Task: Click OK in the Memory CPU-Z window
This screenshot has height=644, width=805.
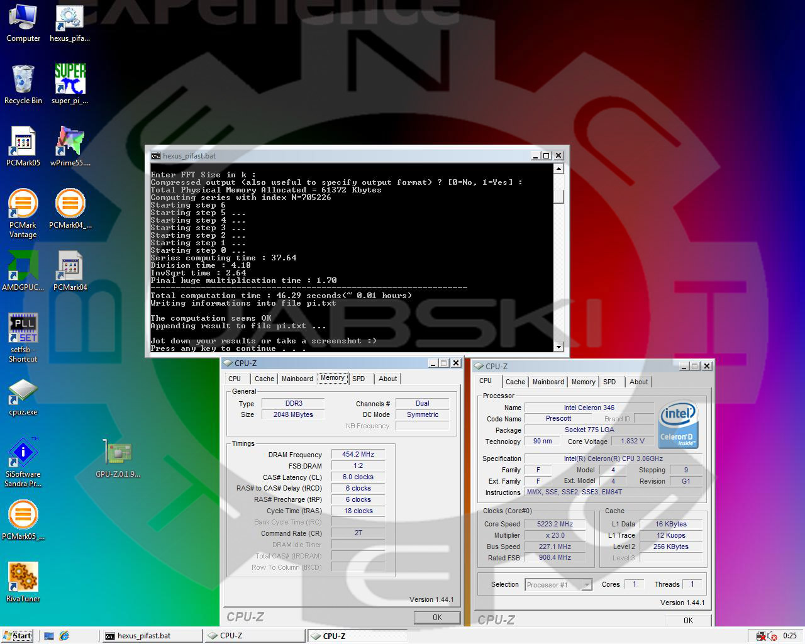Action: coord(437,618)
